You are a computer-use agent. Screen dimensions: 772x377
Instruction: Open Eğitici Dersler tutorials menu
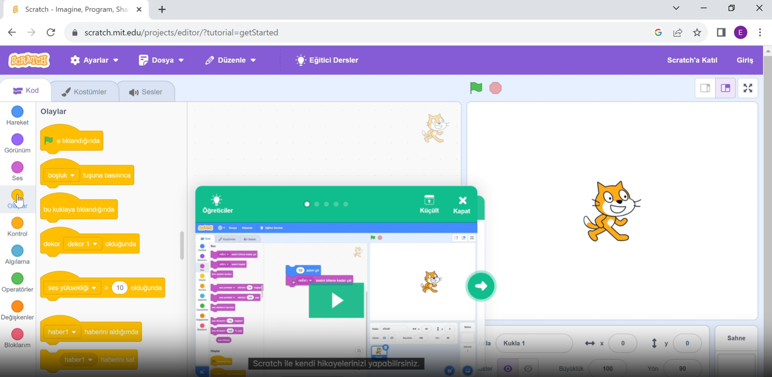327,60
